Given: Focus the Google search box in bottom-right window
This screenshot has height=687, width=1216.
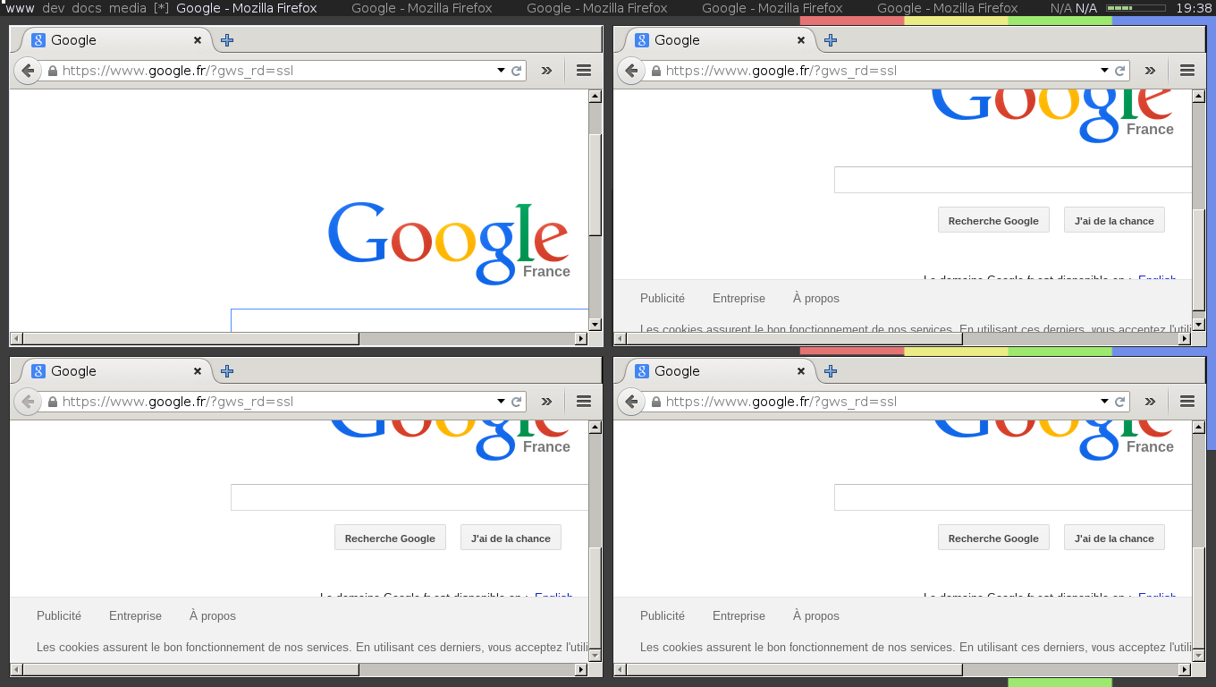Looking at the screenshot, I should (x=1013, y=497).
